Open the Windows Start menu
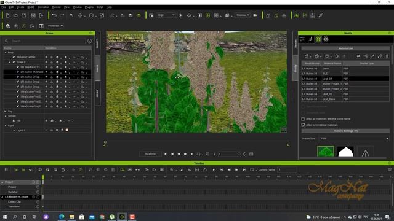The width and height of the screenshot is (394, 221). 5,217
